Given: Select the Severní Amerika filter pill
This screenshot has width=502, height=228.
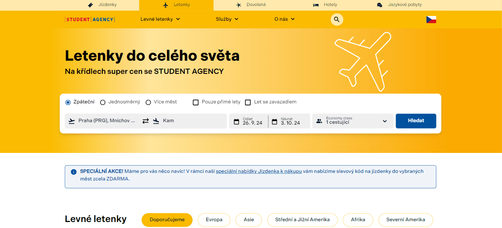Looking at the screenshot, I should click(406, 220).
